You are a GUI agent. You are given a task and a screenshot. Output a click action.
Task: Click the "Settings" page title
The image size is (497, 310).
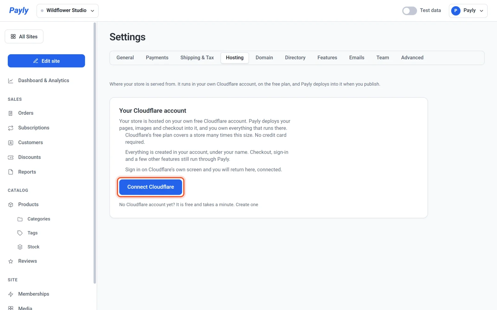tap(127, 37)
